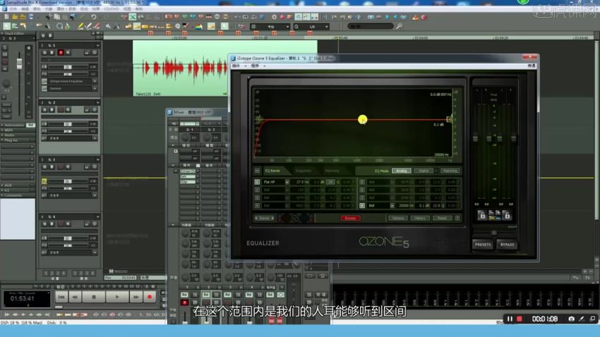Pause the screen recording in recorder overlay
The height and width of the screenshot is (337, 600).
[510, 319]
